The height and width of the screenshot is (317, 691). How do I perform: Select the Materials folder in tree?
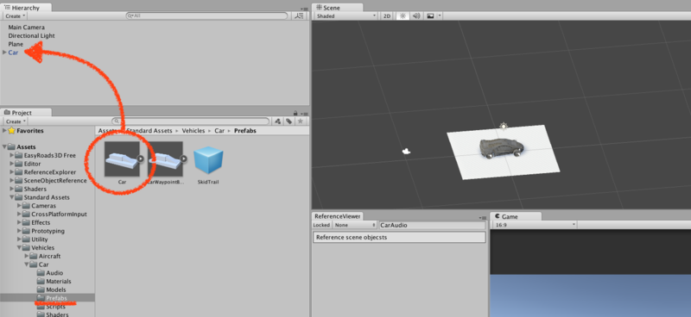(58, 282)
